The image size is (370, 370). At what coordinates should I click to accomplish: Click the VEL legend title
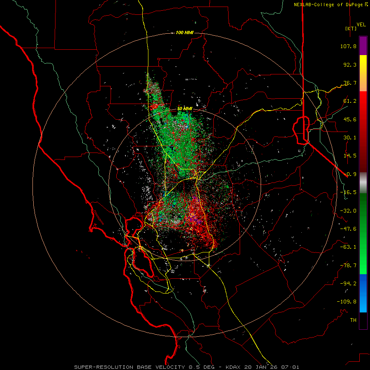click(361, 25)
